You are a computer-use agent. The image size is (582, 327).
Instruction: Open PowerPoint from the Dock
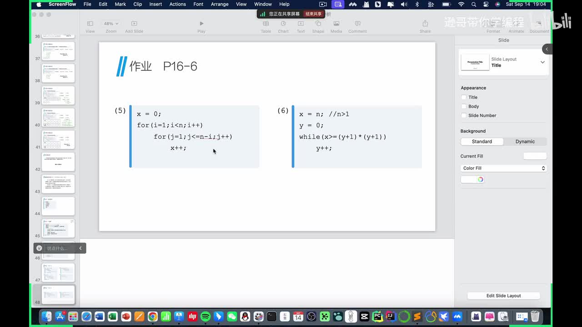(x=126, y=317)
